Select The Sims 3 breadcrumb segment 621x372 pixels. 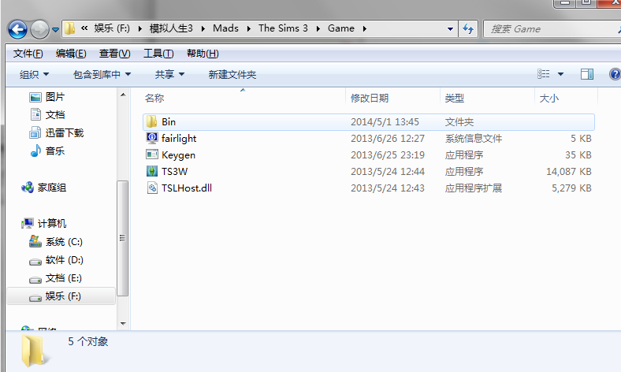coord(283,28)
